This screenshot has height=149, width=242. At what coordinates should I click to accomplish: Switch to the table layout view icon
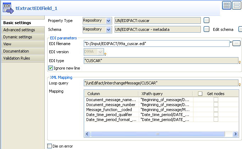[227, 6]
